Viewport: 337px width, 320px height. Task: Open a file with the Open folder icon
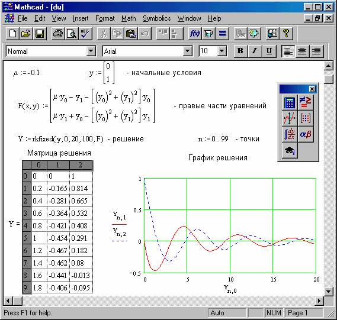(26, 34)
